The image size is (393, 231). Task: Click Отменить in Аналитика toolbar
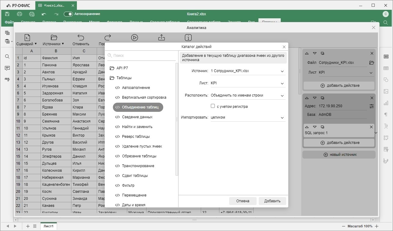pyautogui.click(x=81, y=40)
